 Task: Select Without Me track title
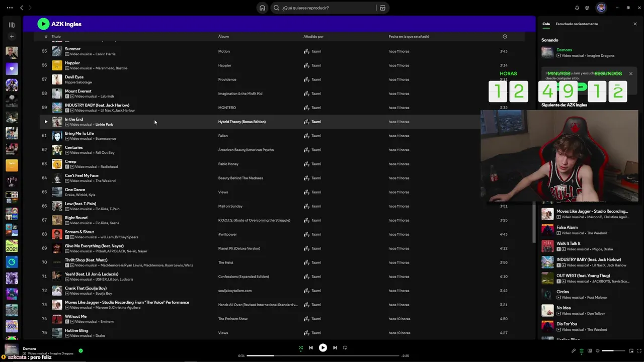[75, 316]
